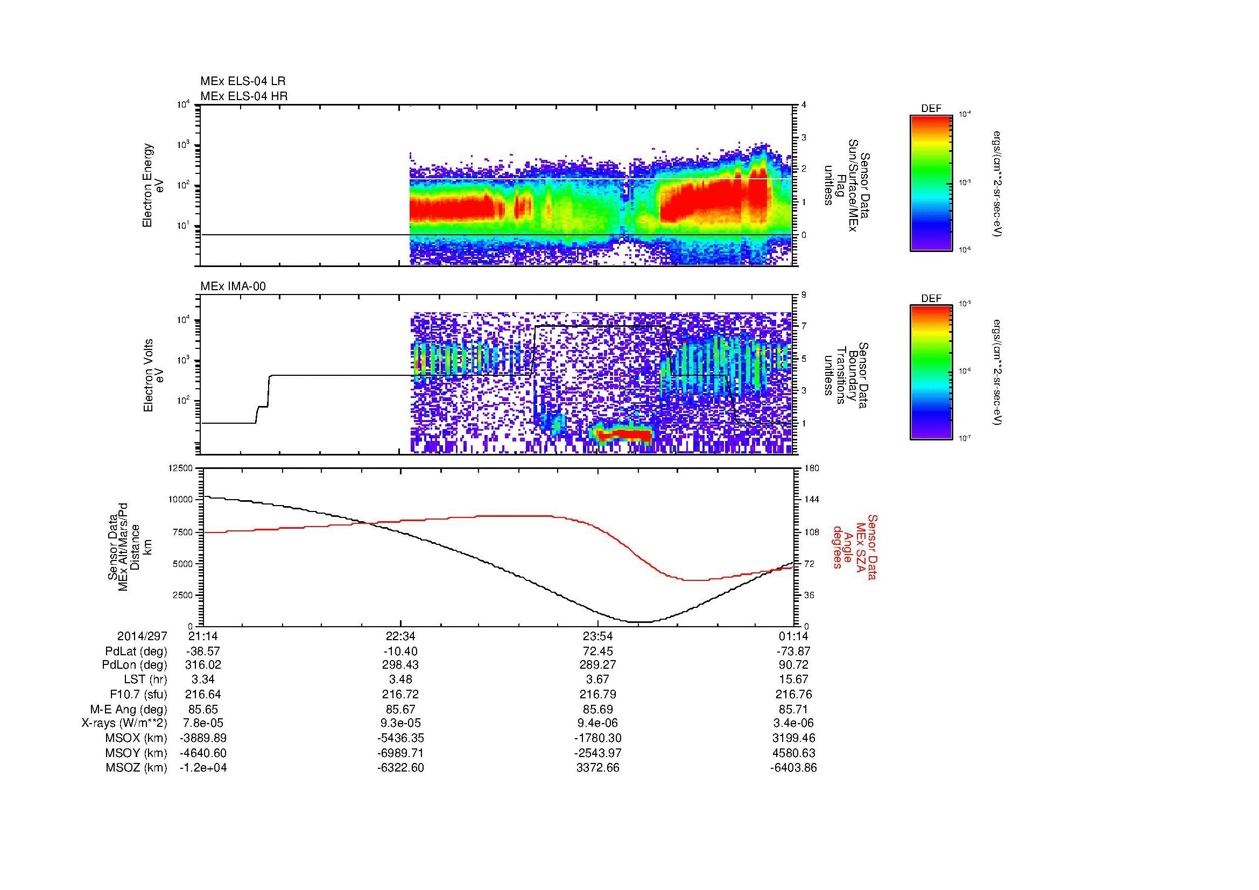Click the SZA axis tick '180'
This screenshot has width=1259, height=890.
click(x=811, y=468)
